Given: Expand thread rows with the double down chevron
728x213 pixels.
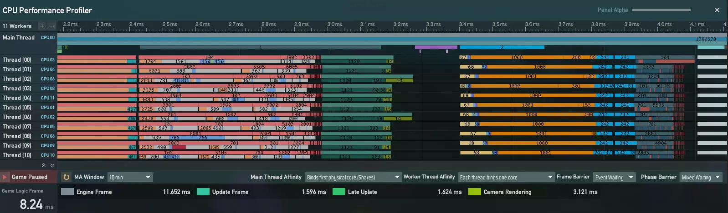Looking at the screenshot, I should coord(52,165).
